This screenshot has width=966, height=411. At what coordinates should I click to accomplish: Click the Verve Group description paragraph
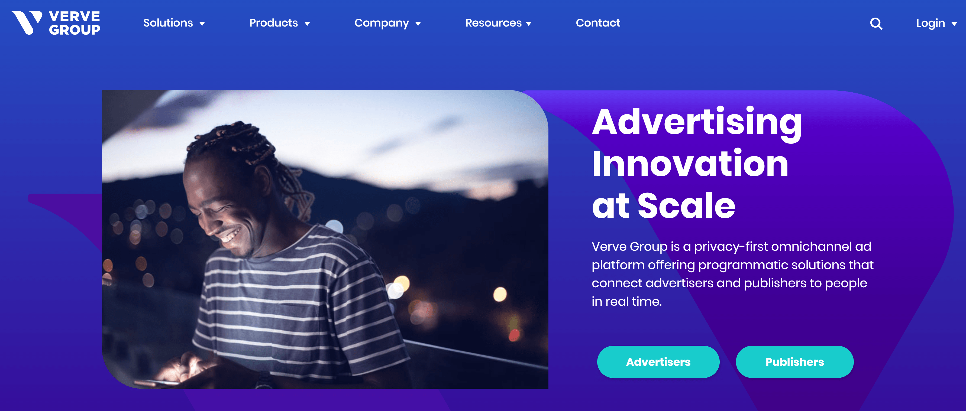tap(732, 274)
